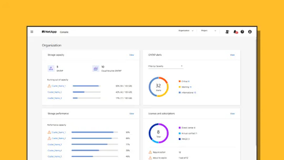Open the notifications bell

(235, 32)
